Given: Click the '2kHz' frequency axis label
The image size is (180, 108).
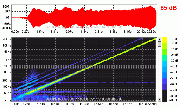Looking at the screenshot, I should point(8,60).
